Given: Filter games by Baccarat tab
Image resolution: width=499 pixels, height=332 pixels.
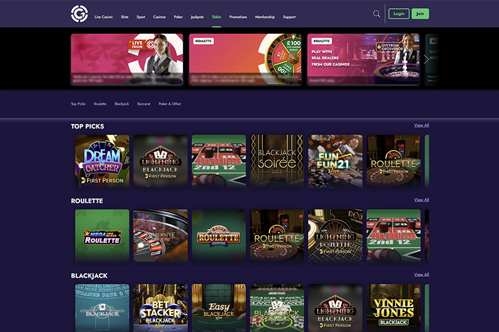Looking at the screenshot, I should point(141,103).
